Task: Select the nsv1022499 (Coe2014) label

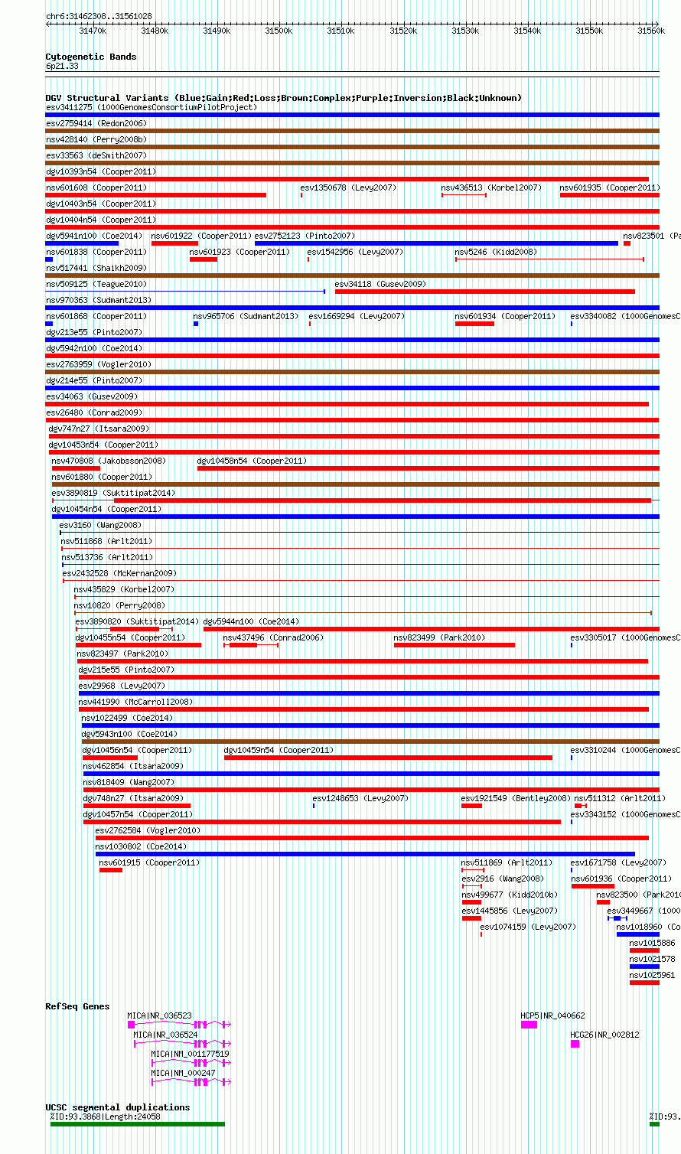Action: click(x=127, y=718)
